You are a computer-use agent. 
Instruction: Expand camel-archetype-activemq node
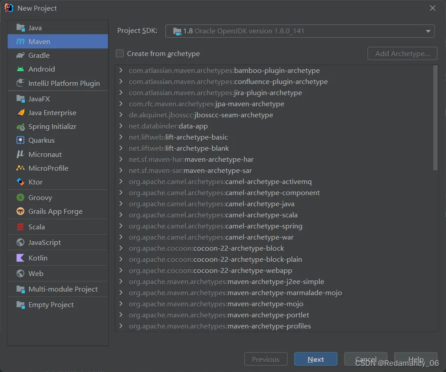point(121,181)
